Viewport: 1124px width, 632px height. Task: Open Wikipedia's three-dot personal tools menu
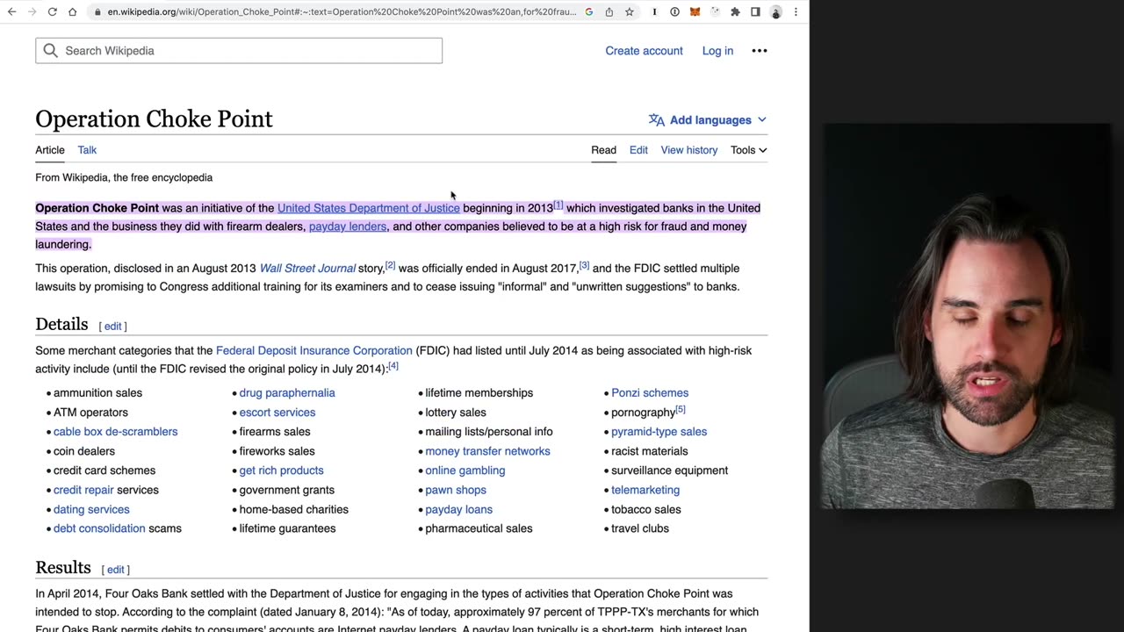[760, 51]
